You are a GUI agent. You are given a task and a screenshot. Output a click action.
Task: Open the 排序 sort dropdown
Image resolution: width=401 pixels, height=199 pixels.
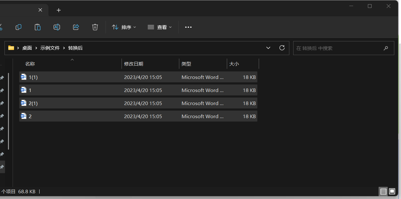pos(124,27)
